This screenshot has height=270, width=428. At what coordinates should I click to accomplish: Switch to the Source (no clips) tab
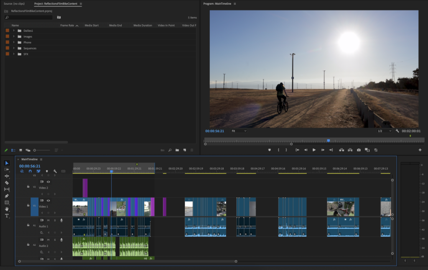pyautogui.click(x=14, y=4)
